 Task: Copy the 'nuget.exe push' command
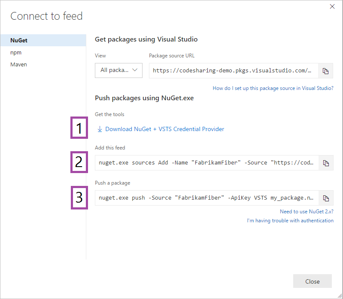pos(326,198)
